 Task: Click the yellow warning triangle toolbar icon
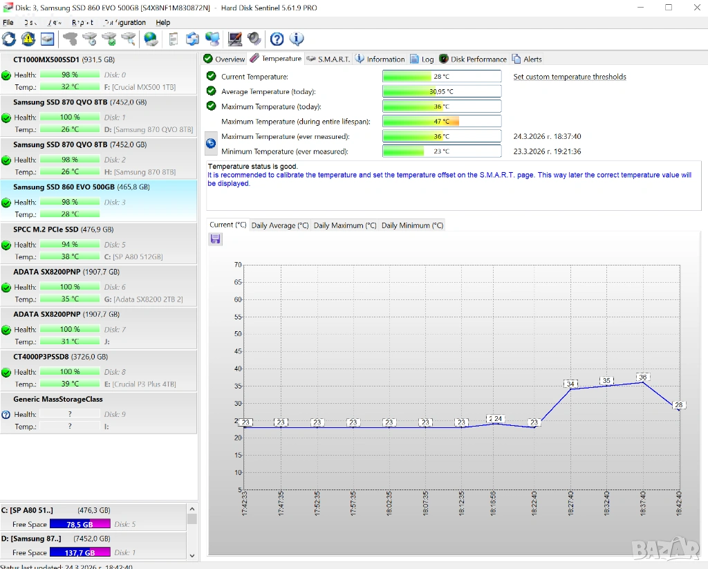[28, 39]
